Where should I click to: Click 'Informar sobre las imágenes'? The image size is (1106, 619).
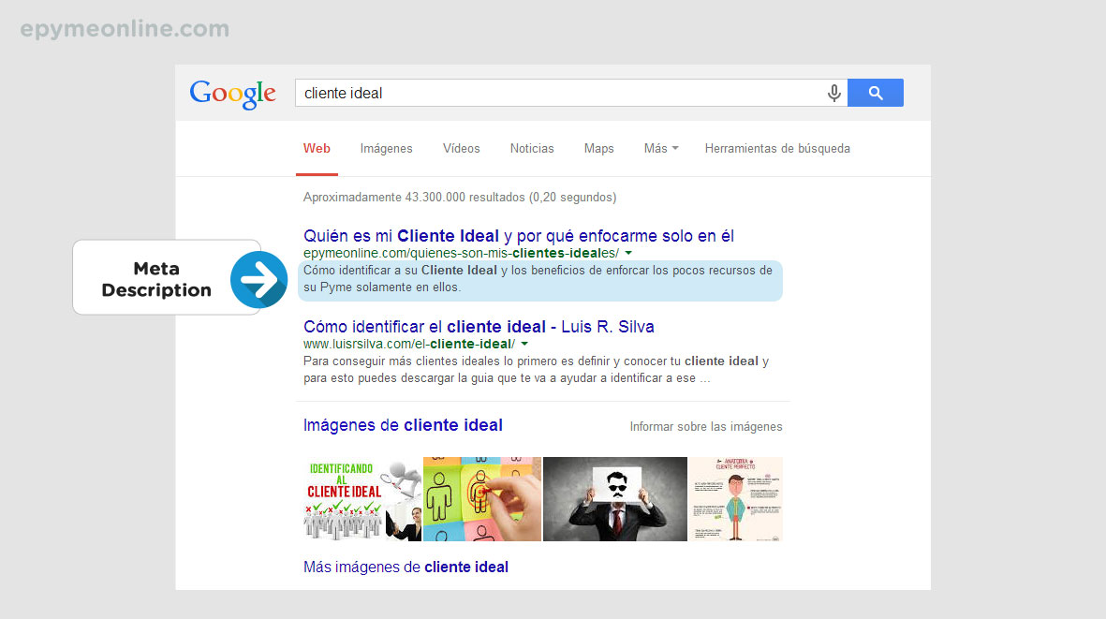tap(706, 426)
